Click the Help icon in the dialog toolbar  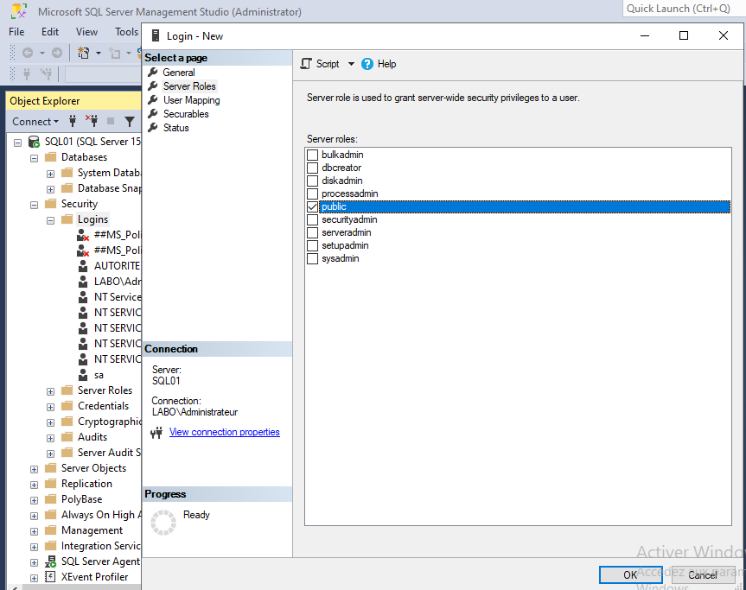[367, 64]
